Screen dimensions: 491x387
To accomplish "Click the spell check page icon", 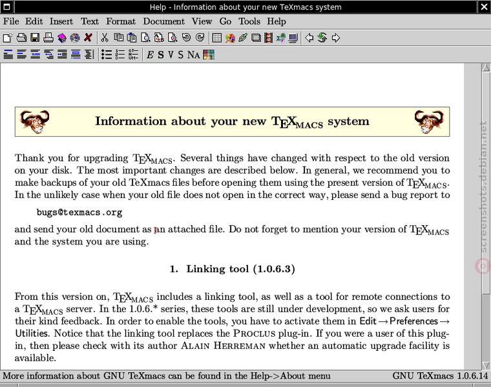I will pyautogui.click(x=172, y=38).
